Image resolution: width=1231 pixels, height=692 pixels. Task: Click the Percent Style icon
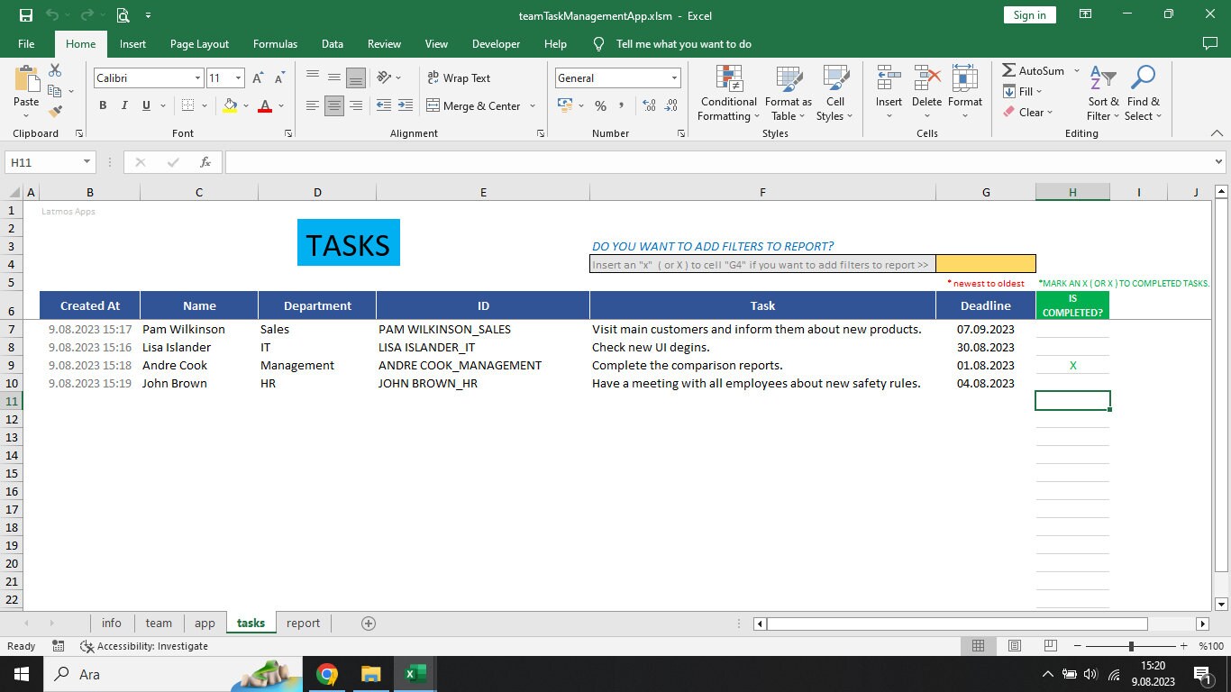click(x=600, y=105)
